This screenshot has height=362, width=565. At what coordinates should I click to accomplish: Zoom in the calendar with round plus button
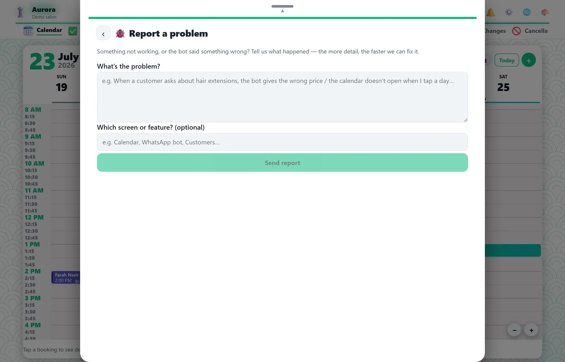point(531,330)
